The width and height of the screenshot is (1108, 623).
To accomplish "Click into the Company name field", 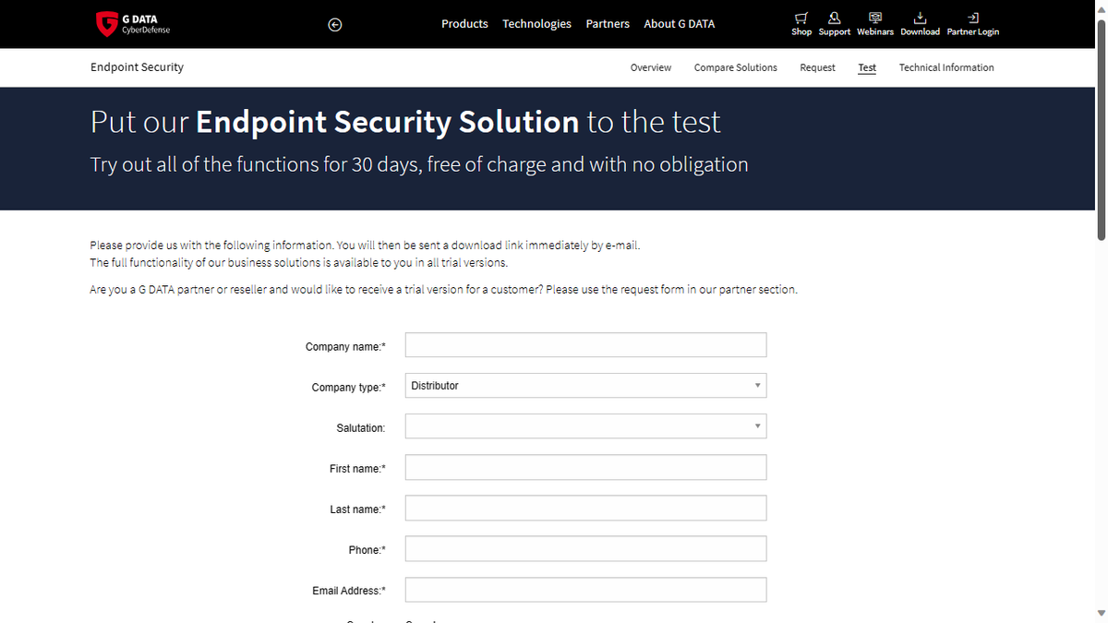I will click(585, 344).
